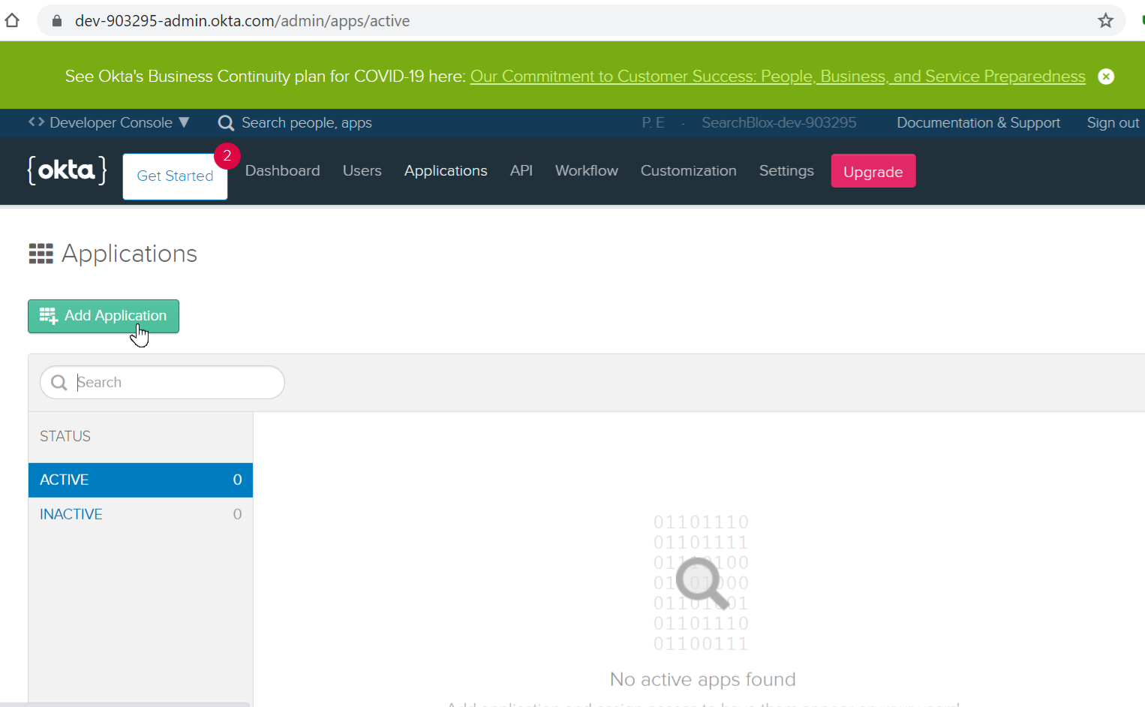
Task: Click the Applications grid icon in heading
Action: [x=41, y=254]
